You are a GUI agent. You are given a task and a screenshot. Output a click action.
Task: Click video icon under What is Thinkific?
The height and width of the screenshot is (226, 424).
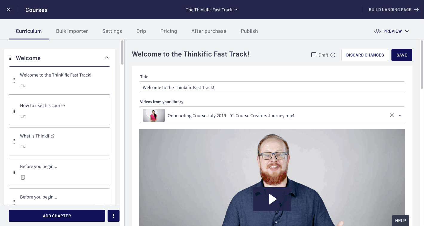pos(23,147)
